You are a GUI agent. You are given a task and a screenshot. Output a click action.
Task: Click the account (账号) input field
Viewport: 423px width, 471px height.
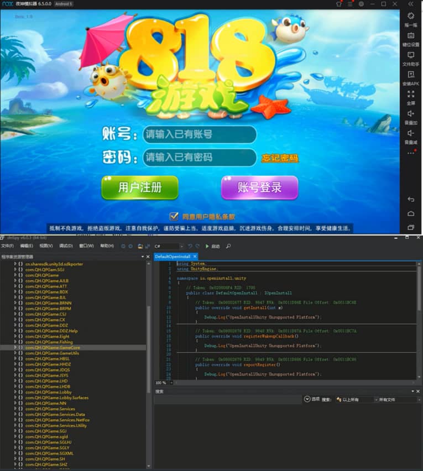tap(200, 134)
